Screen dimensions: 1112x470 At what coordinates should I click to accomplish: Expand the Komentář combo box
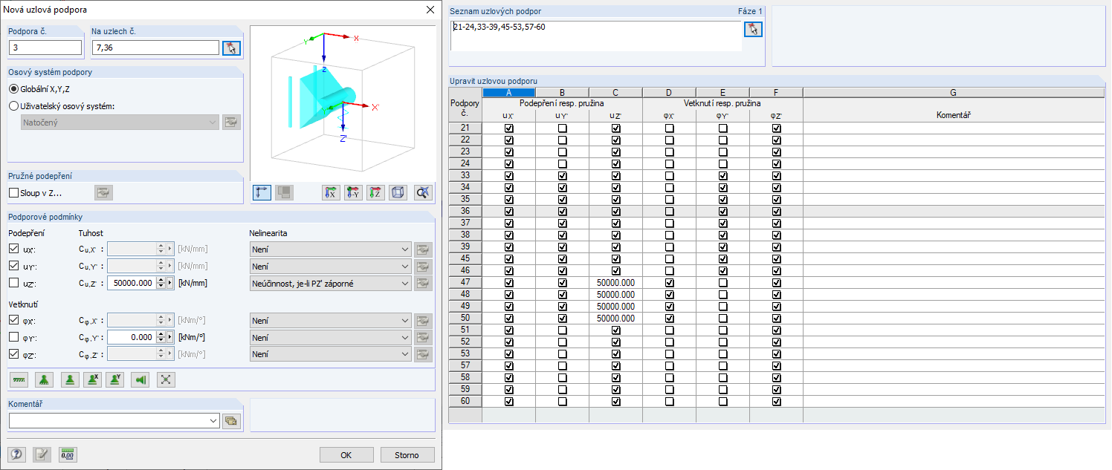pos(213,421)
